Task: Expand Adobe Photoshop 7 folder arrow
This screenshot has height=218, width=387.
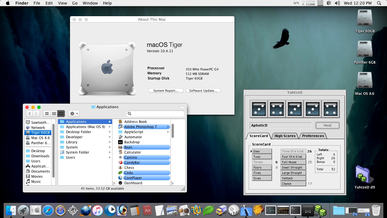Action: click(x=168, y=127)
